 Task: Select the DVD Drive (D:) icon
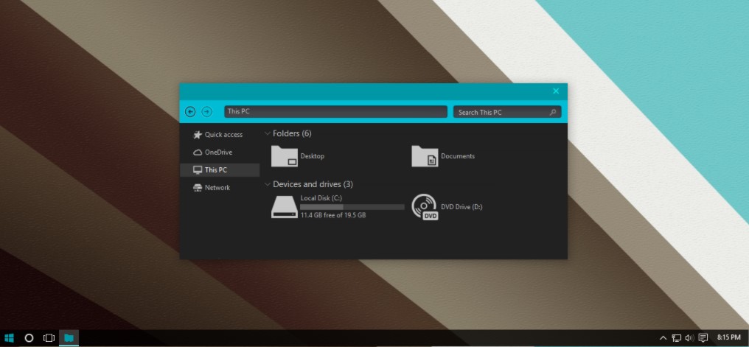pyautogui.click(x=425, y=207)
